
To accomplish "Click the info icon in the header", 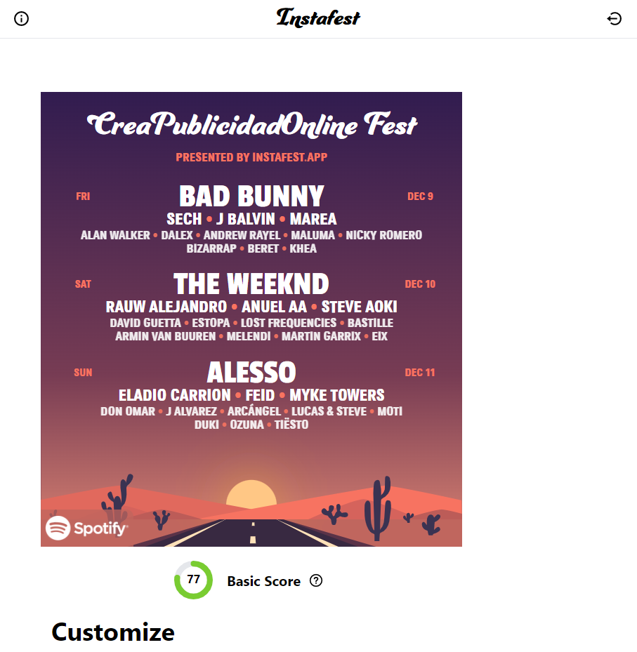I will click(22, 19).
